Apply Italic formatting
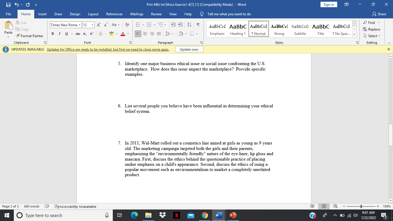393x221 pixels. pos(60,34)
